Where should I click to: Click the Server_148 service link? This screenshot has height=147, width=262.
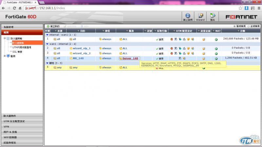click(x=130, y=58)
